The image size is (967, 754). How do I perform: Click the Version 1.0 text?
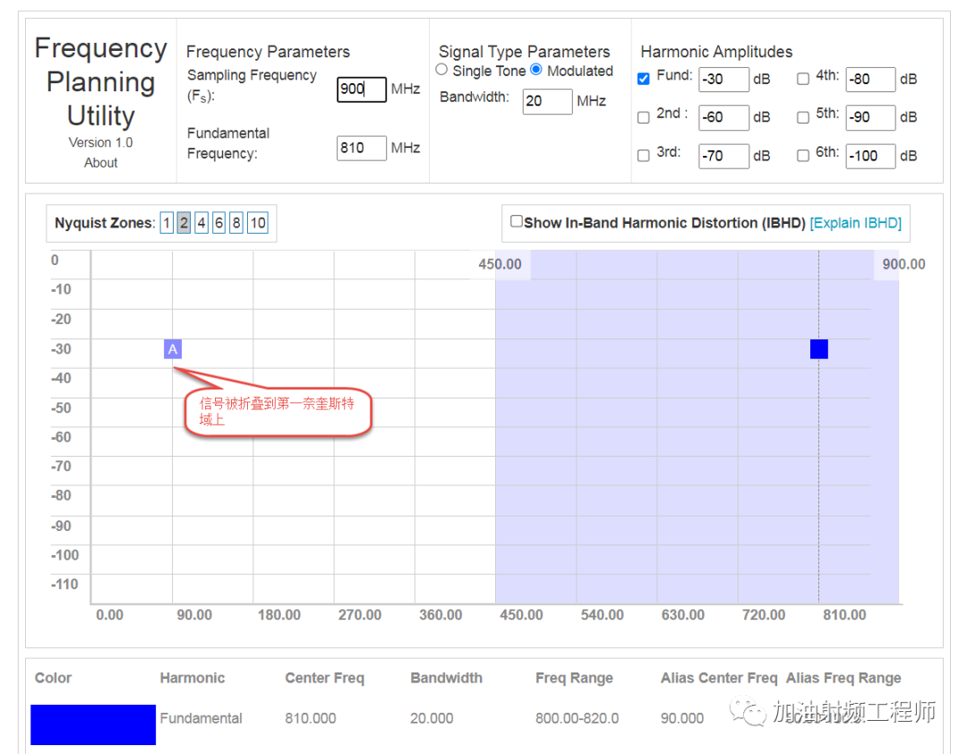pos(100,142)
